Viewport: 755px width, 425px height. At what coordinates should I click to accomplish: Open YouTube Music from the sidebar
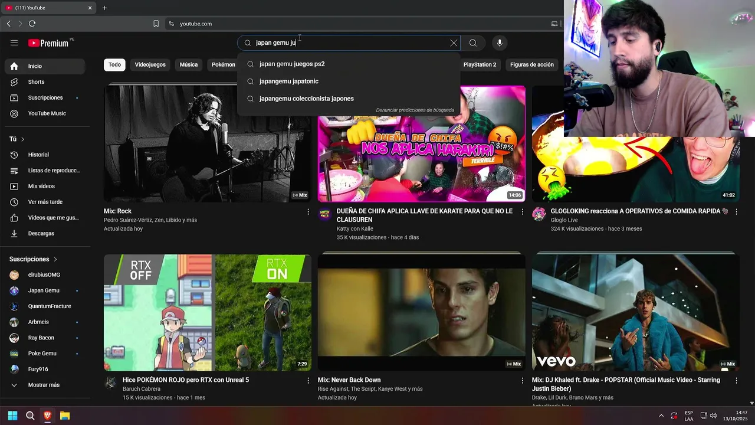coord(45,113)
